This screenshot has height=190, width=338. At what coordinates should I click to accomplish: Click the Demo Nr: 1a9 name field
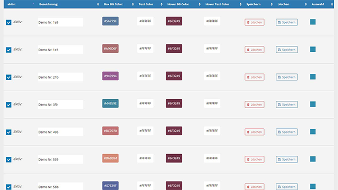click(x=60, y=22)
